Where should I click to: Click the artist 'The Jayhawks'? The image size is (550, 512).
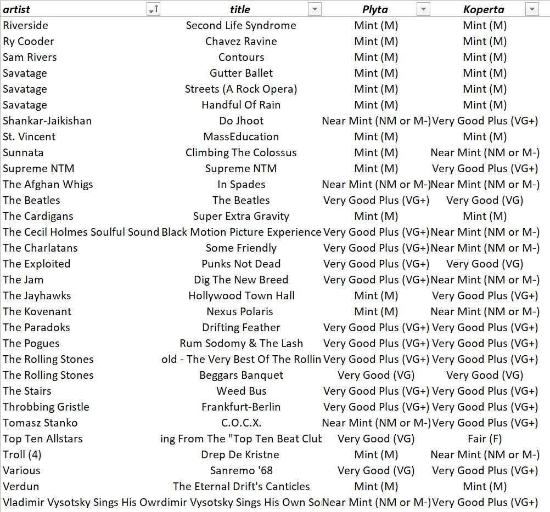[37, 295]
